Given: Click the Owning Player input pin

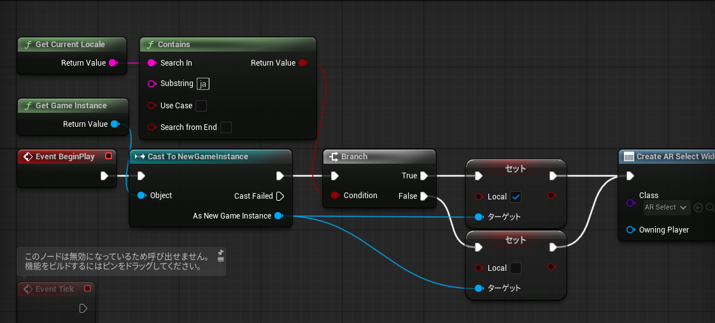Looking at the screenshot, I should point(630,230).
